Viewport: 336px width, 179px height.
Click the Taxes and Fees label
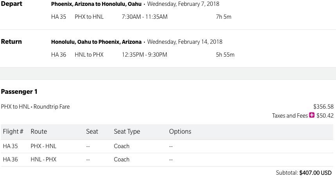pyautogui.click(x=290, y=116)
